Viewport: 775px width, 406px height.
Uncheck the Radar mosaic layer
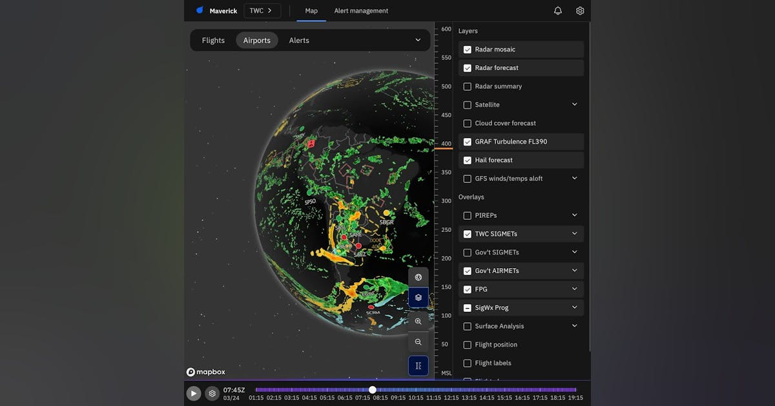(x=468, y=50)
